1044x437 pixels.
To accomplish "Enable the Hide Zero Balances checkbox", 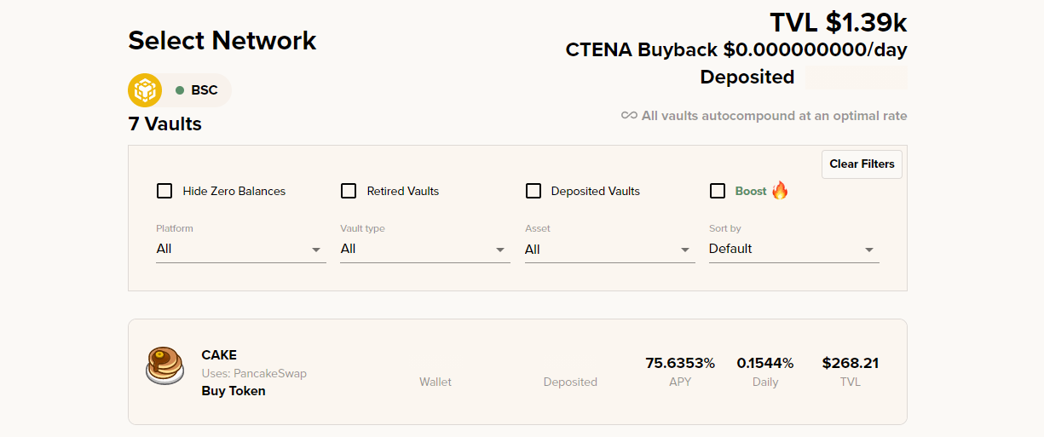I will pyautogui.click(x=164, y=191).
